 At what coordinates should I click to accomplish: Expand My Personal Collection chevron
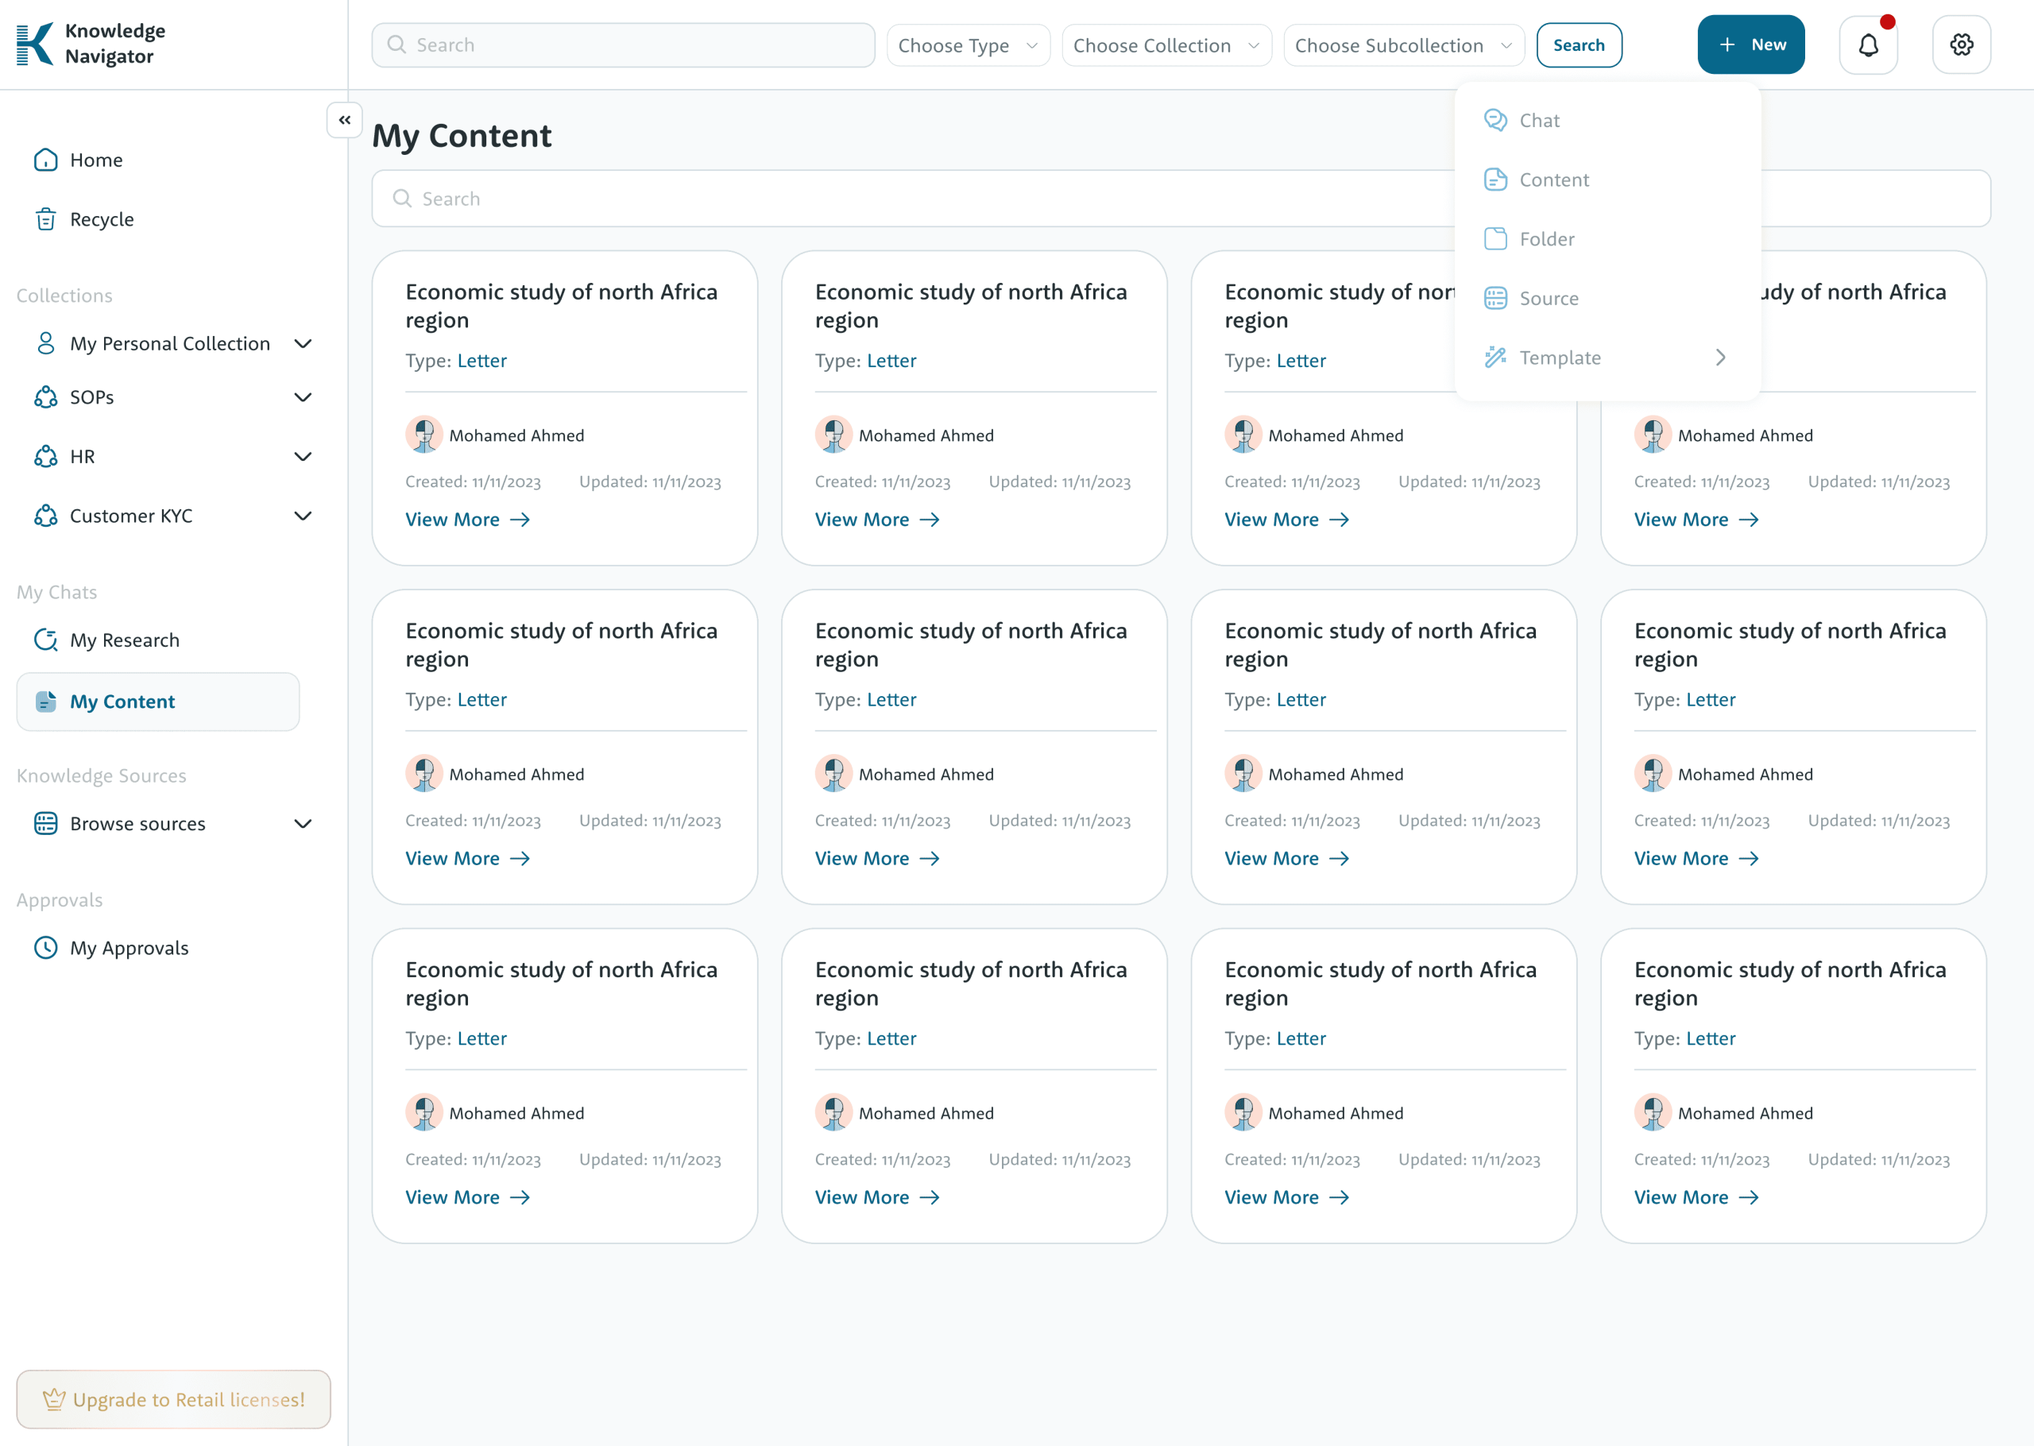click(303, 344)
